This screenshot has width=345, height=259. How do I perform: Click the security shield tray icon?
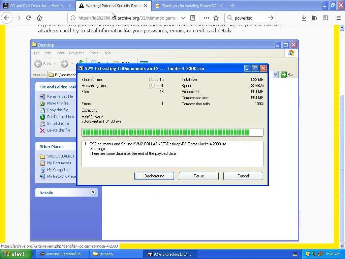pos(308,254)
